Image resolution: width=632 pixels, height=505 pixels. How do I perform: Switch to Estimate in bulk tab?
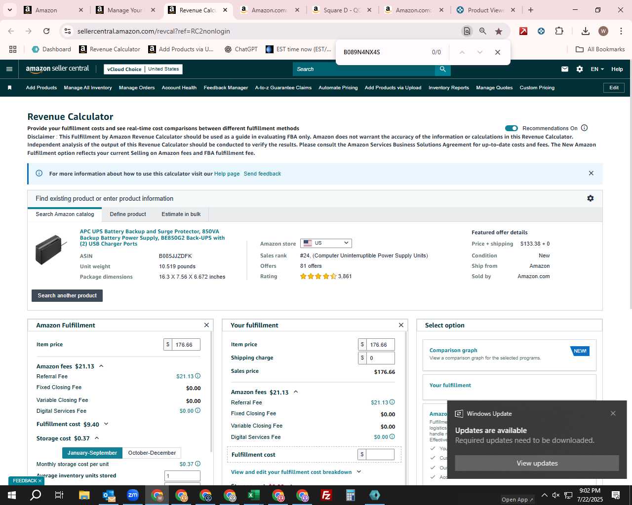181,214
